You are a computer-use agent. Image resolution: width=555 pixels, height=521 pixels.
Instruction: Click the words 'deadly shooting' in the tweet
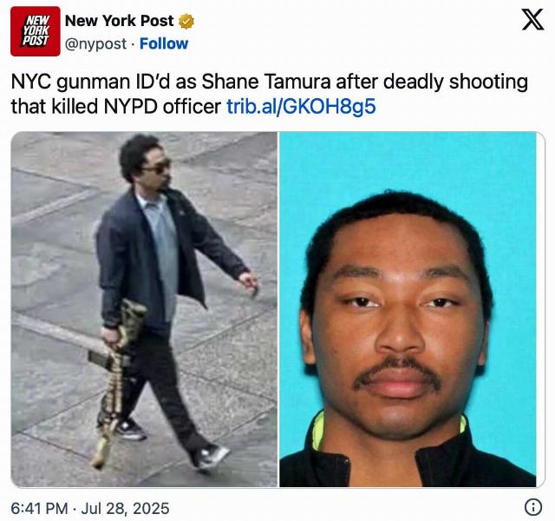coord(455,82)
